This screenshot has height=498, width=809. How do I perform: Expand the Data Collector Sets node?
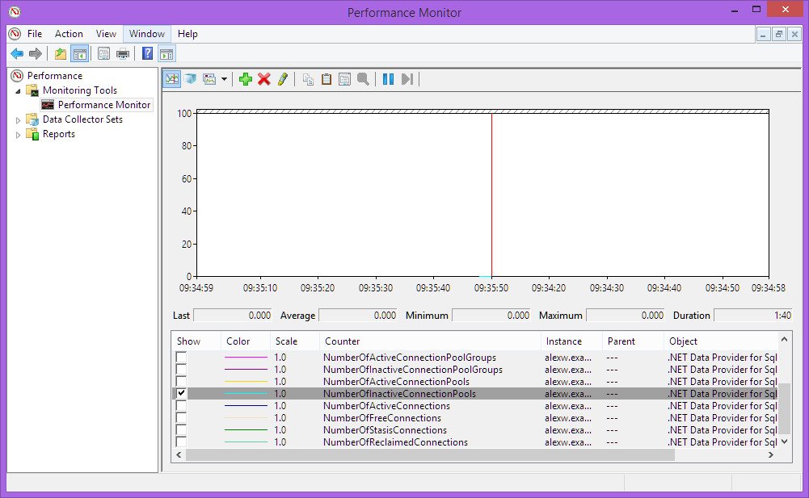coord(18,120)
